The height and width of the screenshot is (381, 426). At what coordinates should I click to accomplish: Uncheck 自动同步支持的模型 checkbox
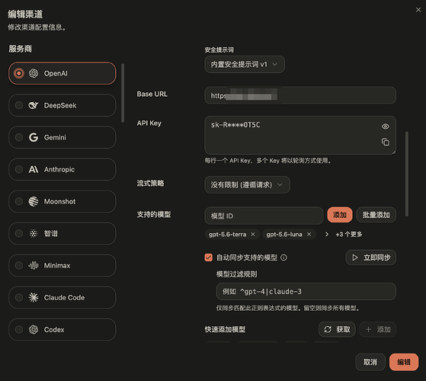[208, 258]
